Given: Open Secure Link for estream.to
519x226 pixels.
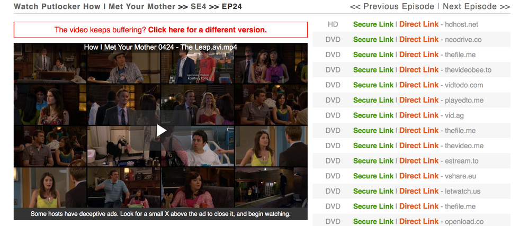Looking at the screenshot, I should (373, 161).
